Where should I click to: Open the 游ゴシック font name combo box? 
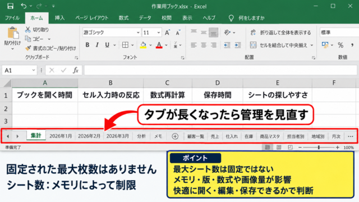[111, 33]
